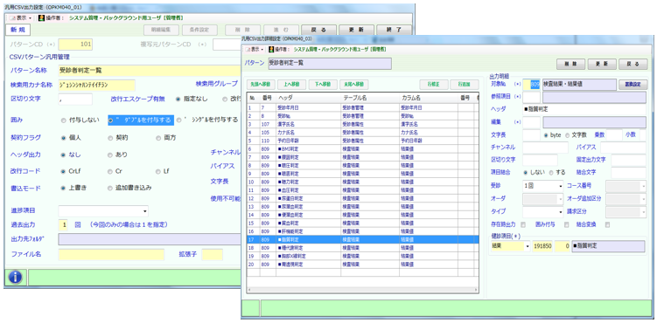
Task: Click 更新 button in 出力詳細設定 window
Action: (602, 65)
